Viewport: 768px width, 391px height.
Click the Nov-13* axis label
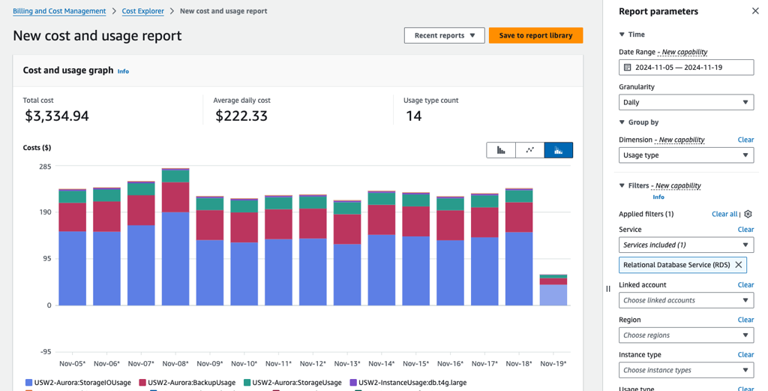tap(347, 364)
